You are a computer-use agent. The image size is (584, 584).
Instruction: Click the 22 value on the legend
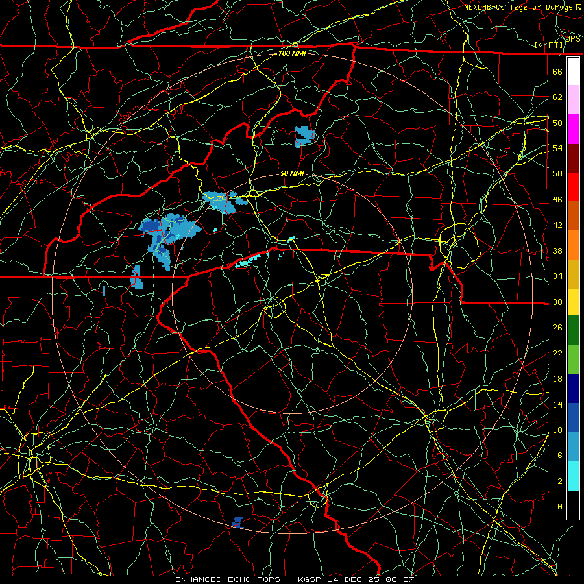(557, 353)
